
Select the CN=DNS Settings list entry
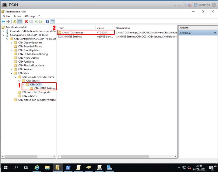tap(72, 36)
